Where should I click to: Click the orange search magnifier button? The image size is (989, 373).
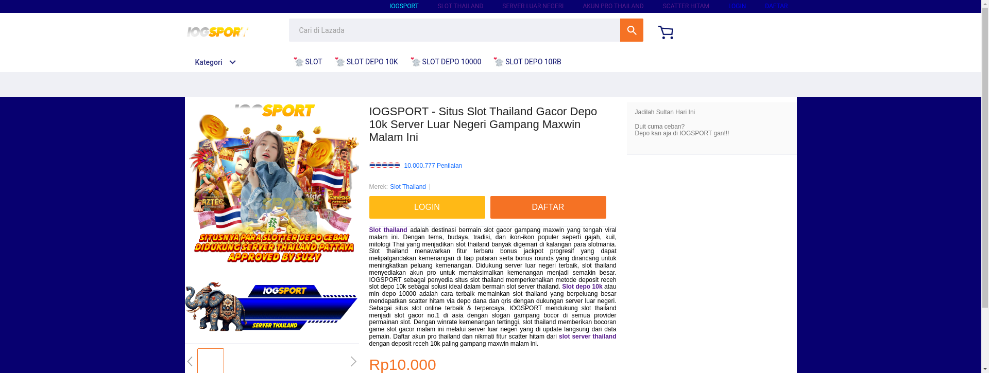click(632, 30)
